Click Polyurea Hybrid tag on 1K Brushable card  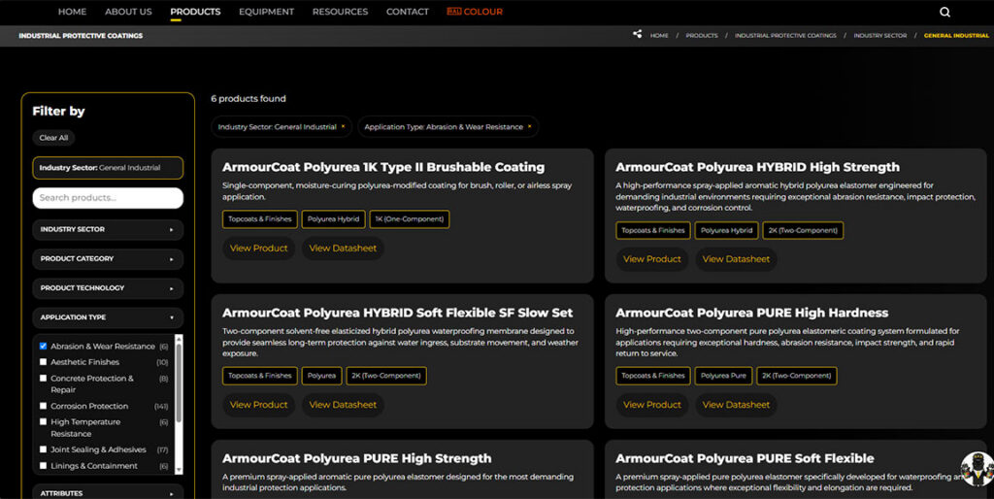coord(334,219)
